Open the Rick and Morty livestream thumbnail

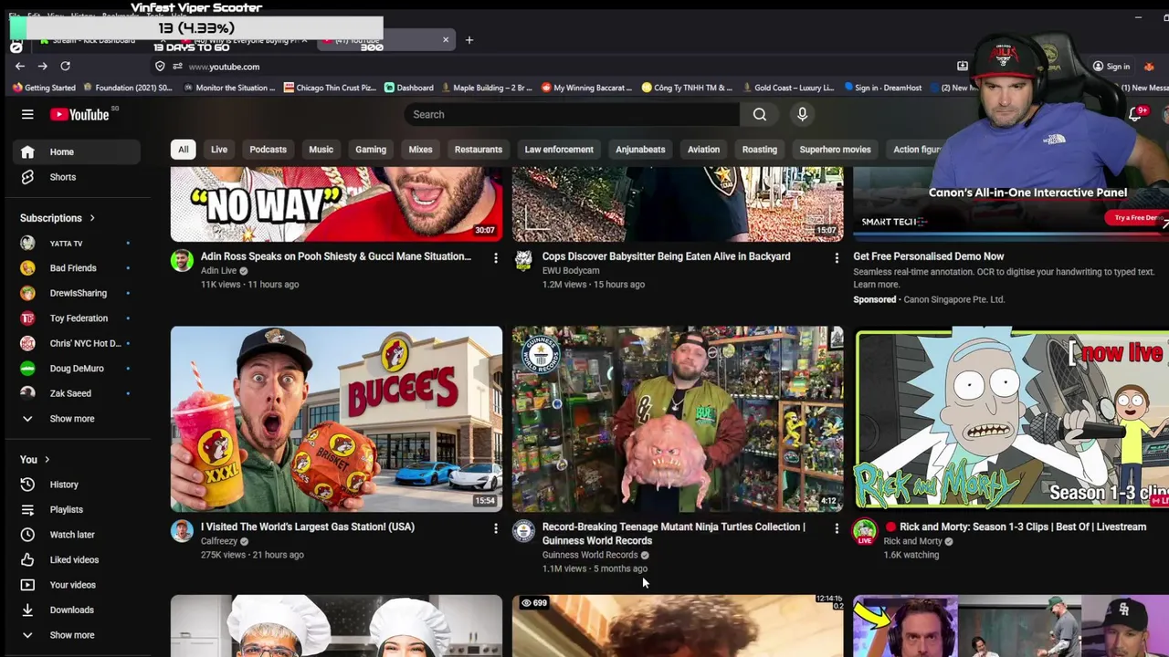(x=1011, y=419)
